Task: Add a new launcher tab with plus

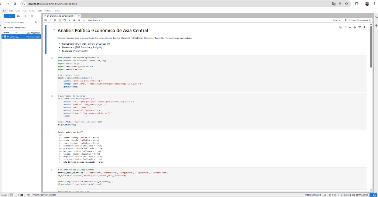Action: (79, 16)
